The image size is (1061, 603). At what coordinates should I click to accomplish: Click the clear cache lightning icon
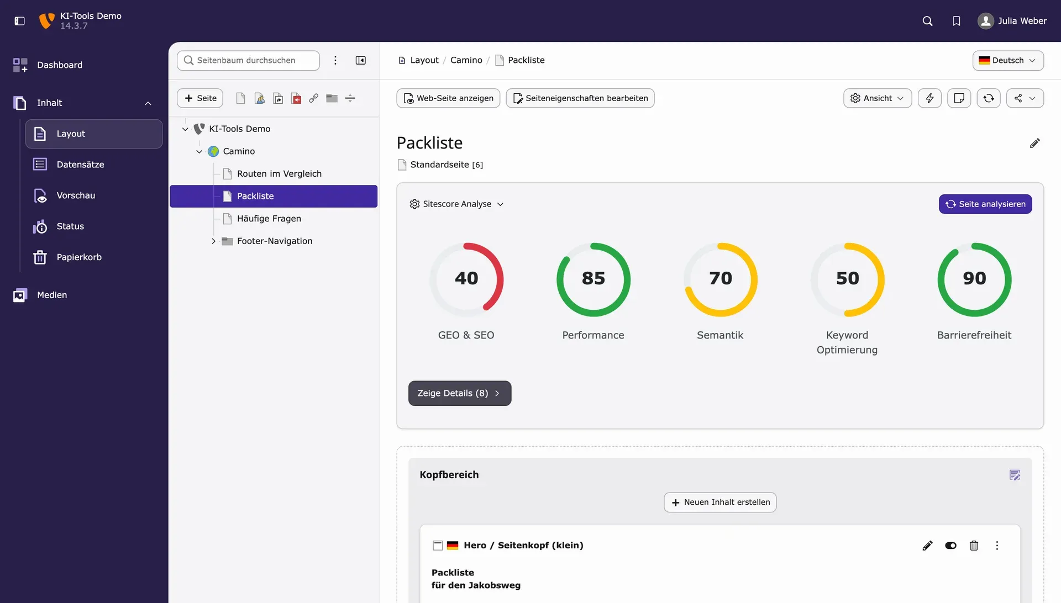pos(930,98)
